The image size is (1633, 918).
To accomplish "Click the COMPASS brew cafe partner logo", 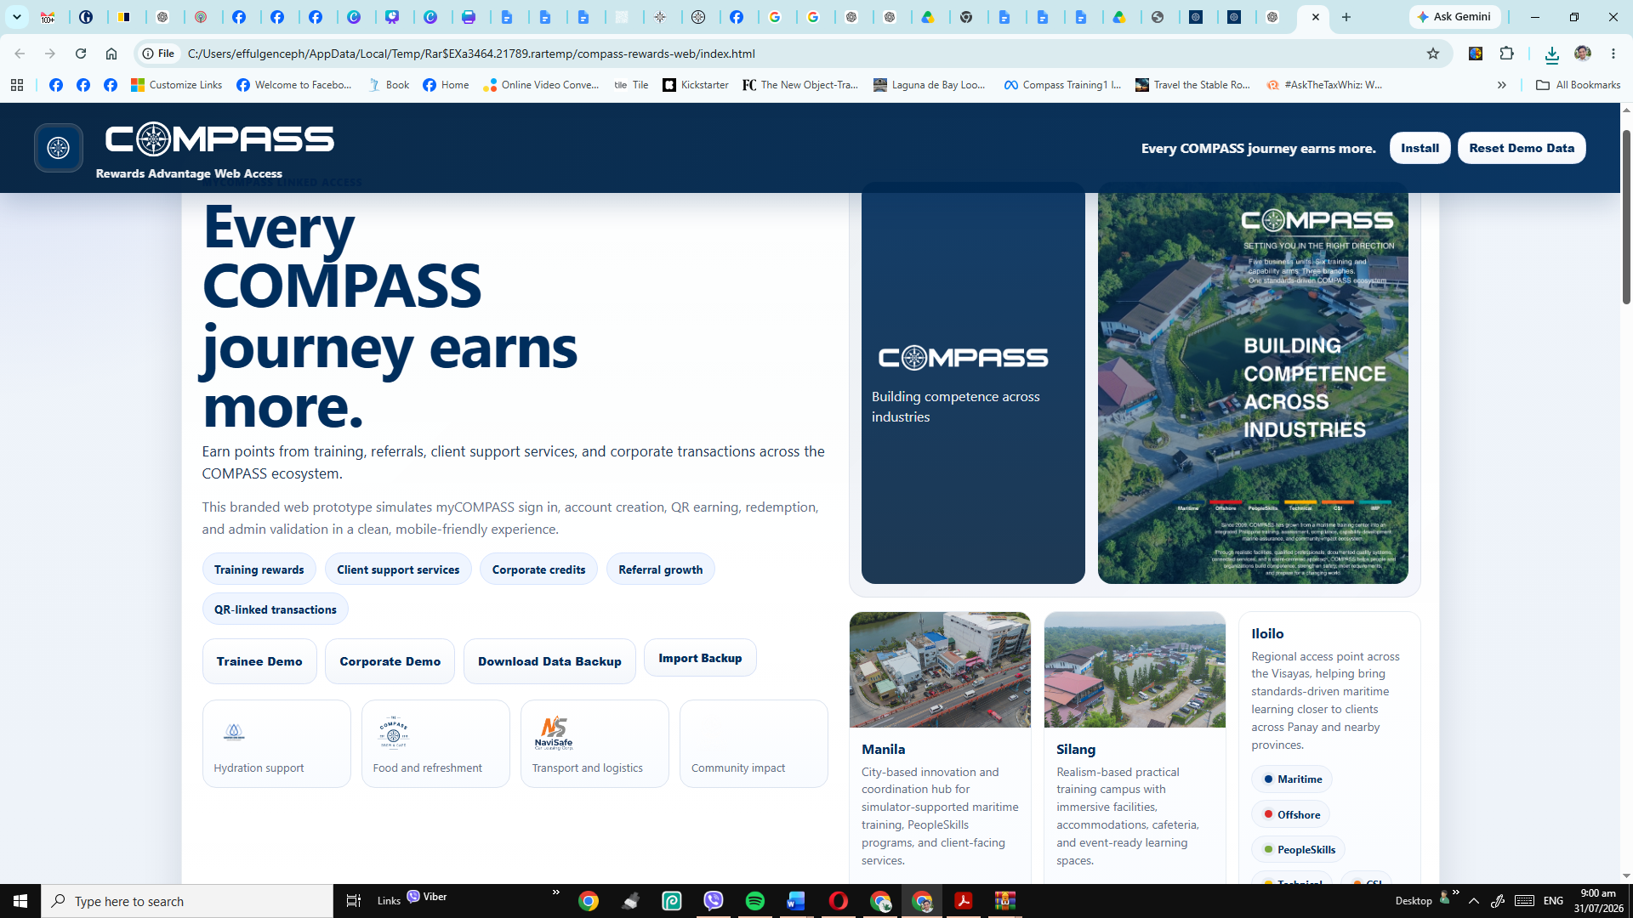I will tap(393, 732).
